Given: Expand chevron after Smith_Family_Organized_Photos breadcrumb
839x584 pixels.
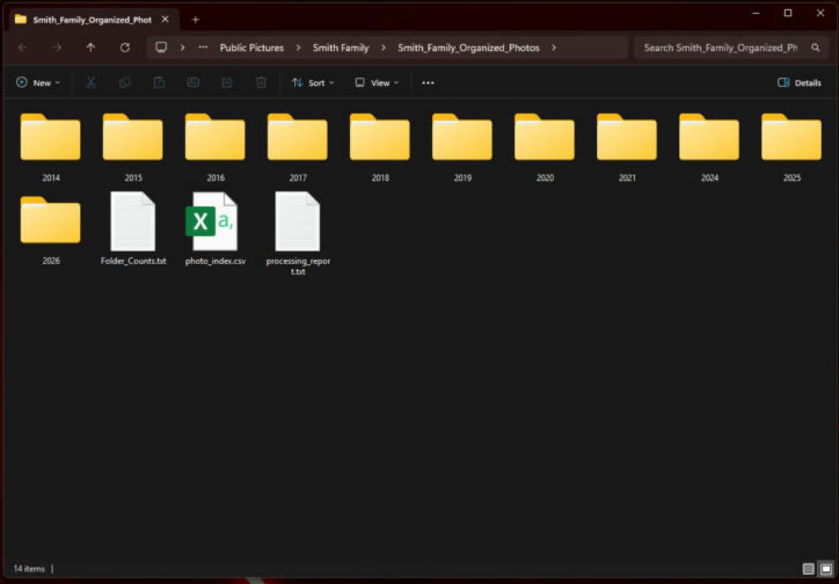Looking at the screenshot, I should 554,48.
